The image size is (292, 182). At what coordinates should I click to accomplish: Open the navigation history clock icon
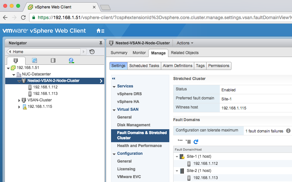[92, 51]
